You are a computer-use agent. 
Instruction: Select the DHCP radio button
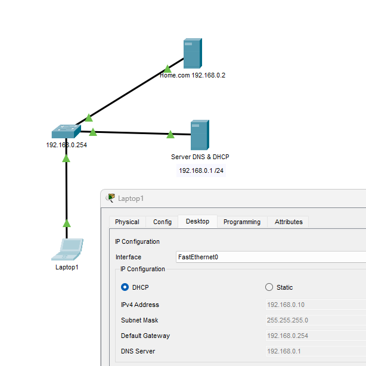[x=125, y=287]
